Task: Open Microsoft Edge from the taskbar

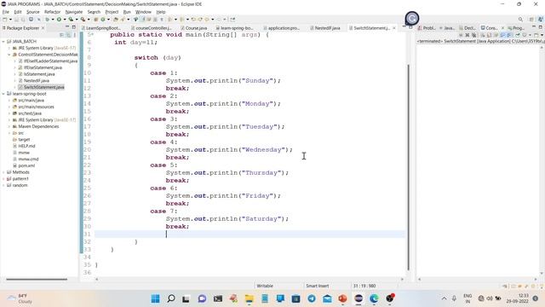Action: click(x=374, y=298)
